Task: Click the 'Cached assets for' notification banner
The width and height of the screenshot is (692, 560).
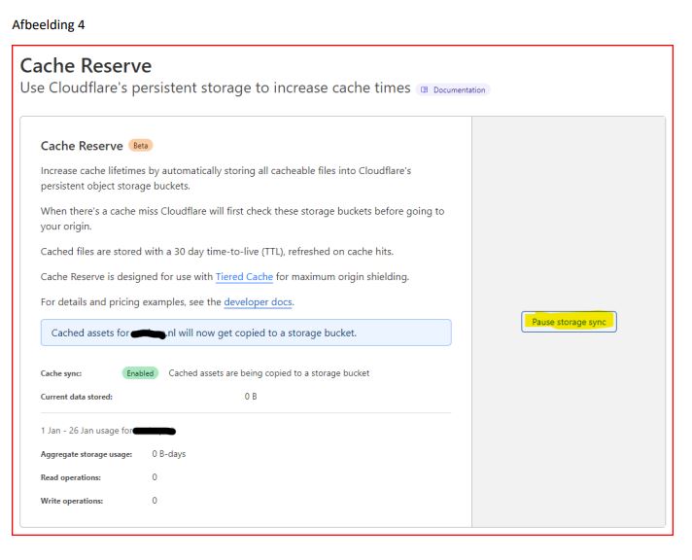Action: pos(246,332)
